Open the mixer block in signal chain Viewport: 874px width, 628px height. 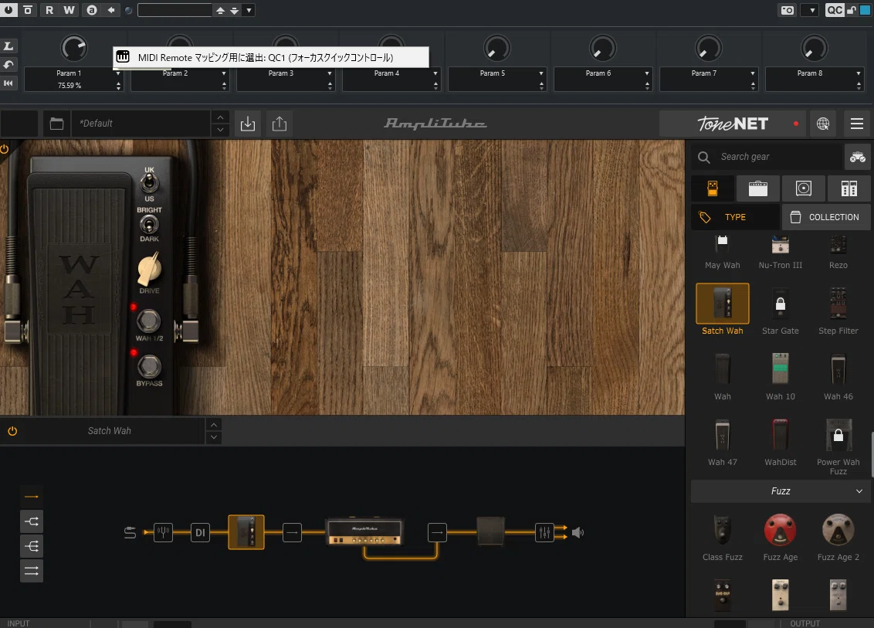(x=544, y=533)
